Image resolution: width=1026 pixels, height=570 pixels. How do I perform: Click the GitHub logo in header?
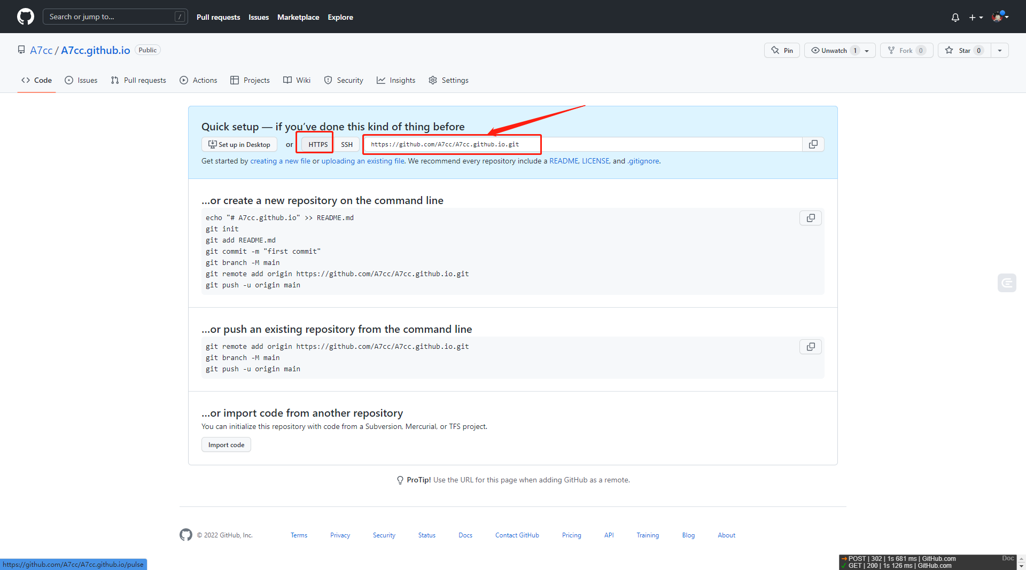25,17
